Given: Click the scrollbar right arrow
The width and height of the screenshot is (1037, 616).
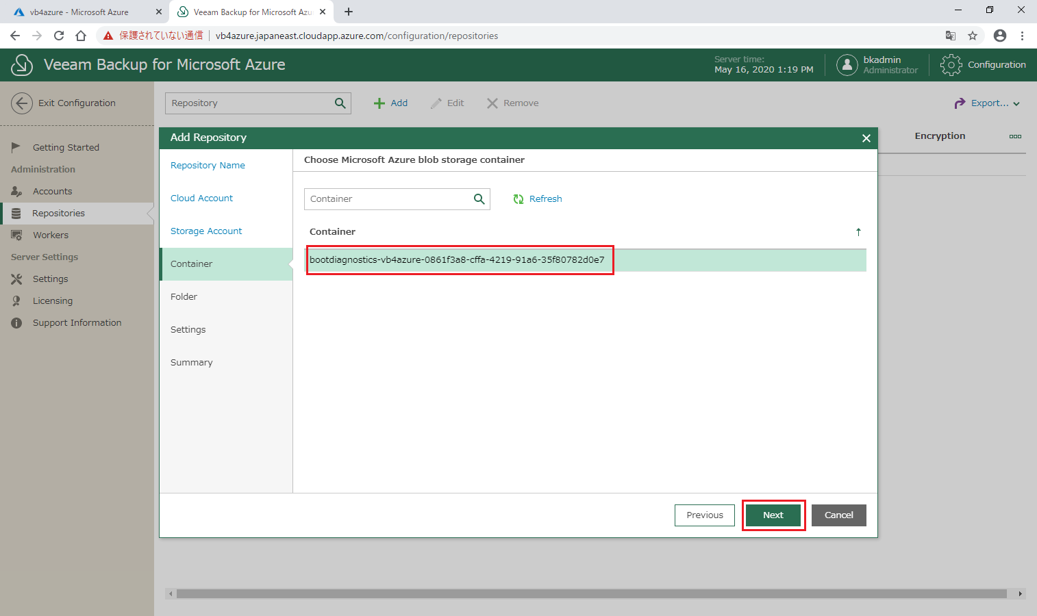Looking at the screenshot, I should 1021,593.
